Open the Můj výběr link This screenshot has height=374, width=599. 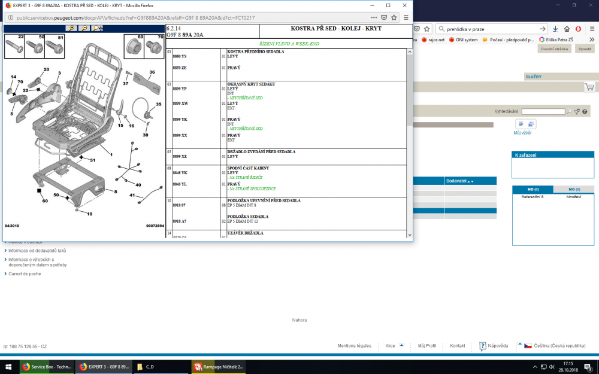coord(522,133)
